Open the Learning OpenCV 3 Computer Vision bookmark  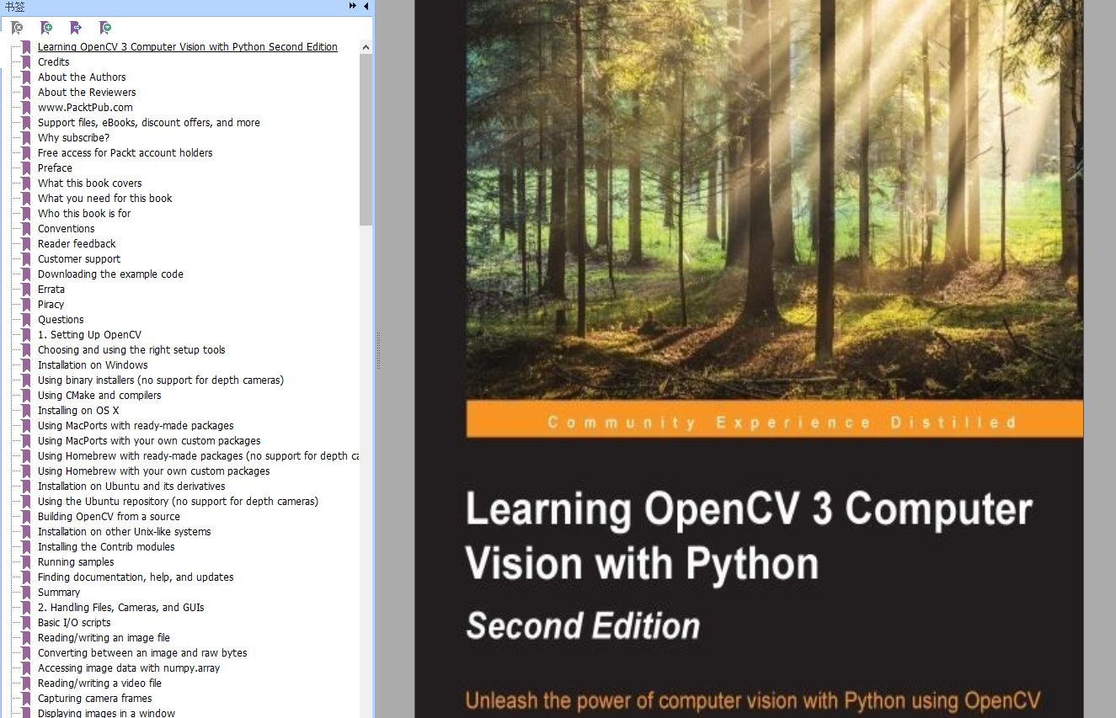pyautogui.click(x=188, y=47)
